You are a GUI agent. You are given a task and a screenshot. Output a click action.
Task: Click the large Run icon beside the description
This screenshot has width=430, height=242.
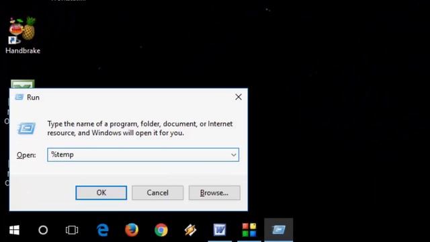click(27, 128)
